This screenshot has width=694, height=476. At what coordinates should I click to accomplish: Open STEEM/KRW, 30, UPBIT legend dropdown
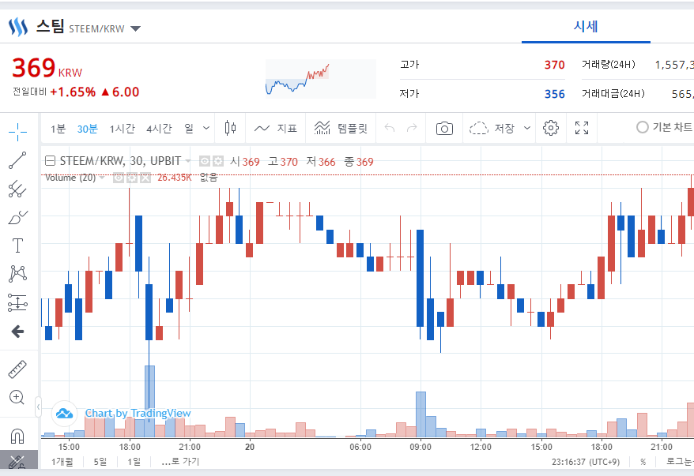(188, 161)
